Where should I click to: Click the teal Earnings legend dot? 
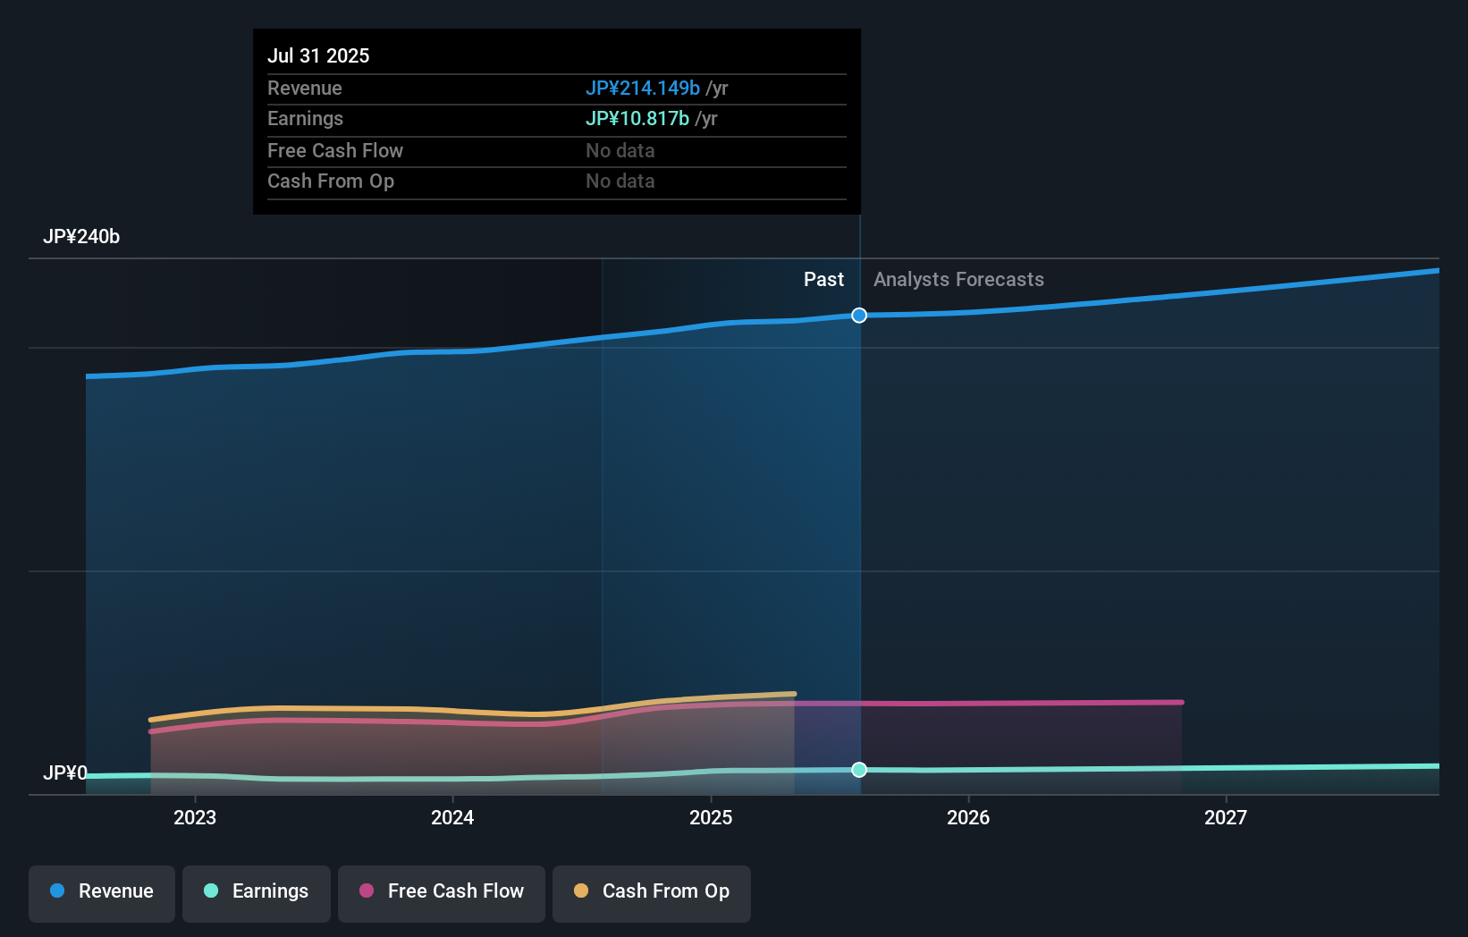pos(210,891)
